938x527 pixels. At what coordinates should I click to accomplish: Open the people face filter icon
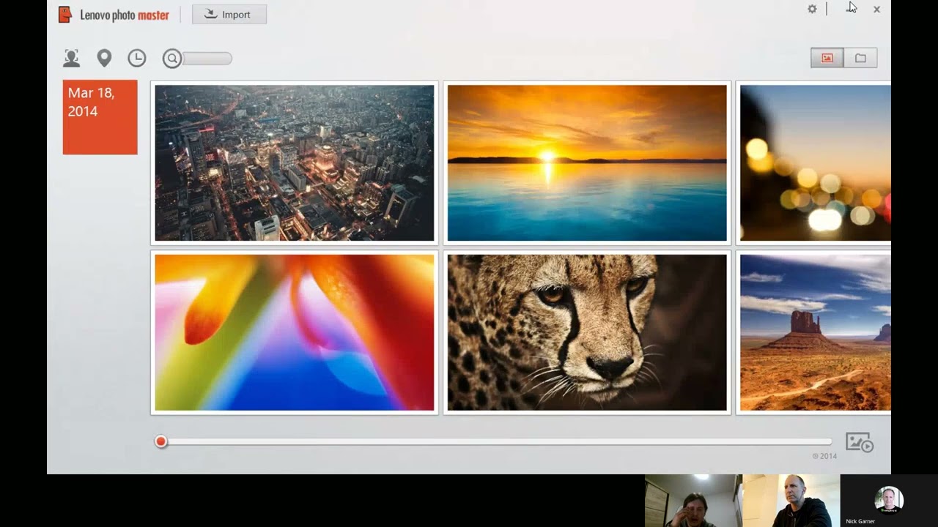(71, 59)
